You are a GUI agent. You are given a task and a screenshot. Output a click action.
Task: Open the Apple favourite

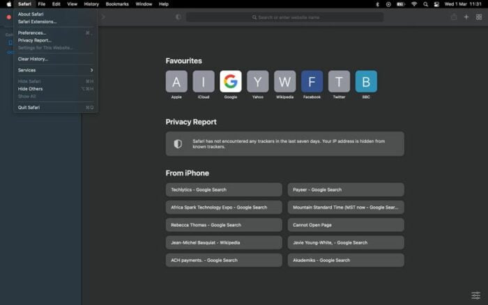[176, 81]
